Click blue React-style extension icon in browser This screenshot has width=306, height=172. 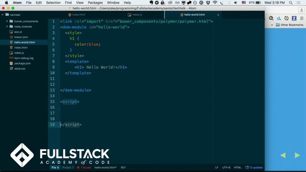coord(279,18)
